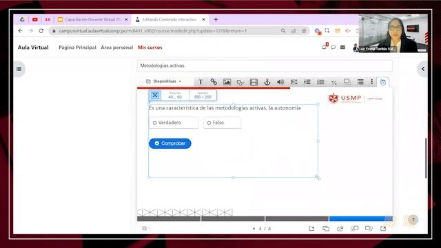Move the slide right in order
Viewport: 441px width, 248px height.
tap(369, 229)
